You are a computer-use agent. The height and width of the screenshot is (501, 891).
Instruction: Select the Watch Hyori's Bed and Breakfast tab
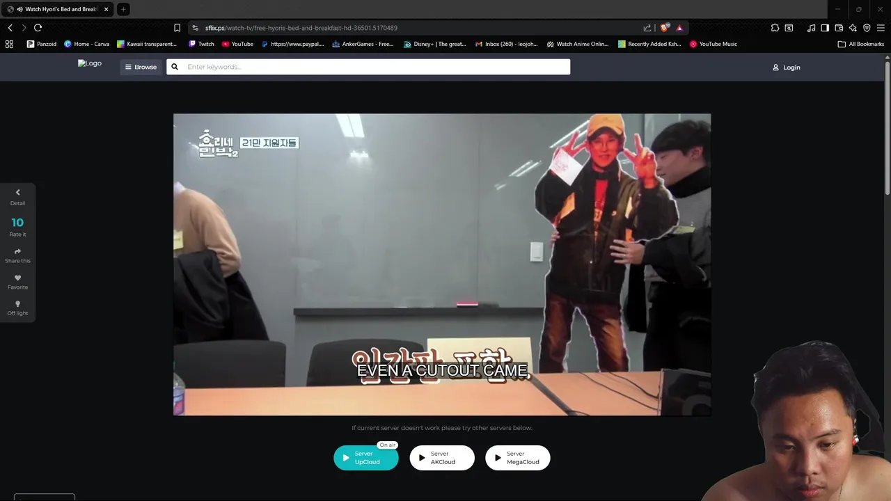pos(56,9)
